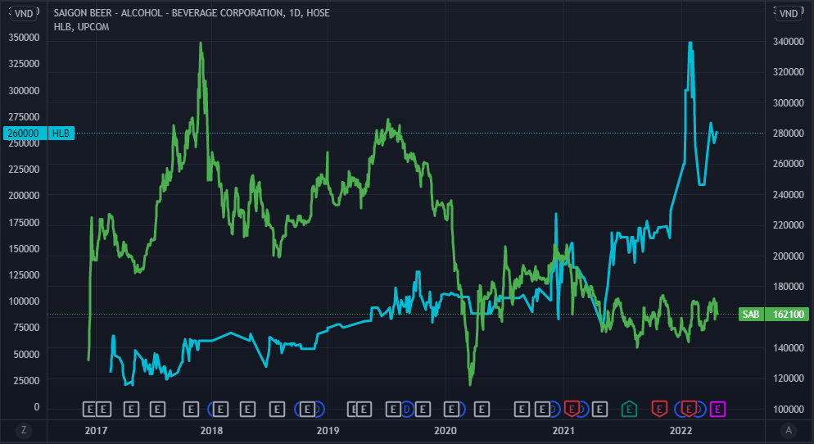
Task: Click the blue D dividend marker
Action: point(406,410)
